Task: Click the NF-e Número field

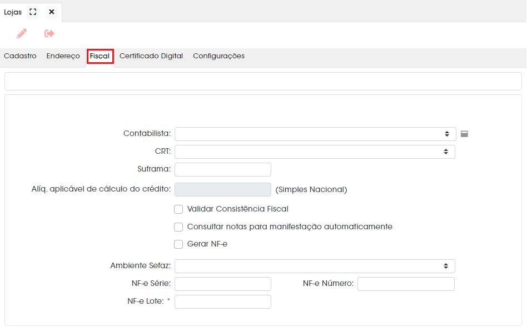Action: point(406,284)
